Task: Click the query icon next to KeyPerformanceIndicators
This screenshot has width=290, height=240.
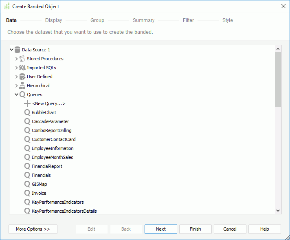Action: point(27,202)
